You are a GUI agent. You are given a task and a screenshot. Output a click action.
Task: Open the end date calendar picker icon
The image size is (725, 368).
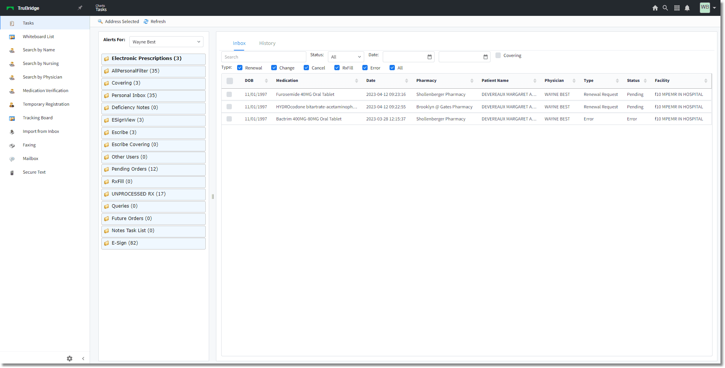pyautogui.click(x=486, y=57)
